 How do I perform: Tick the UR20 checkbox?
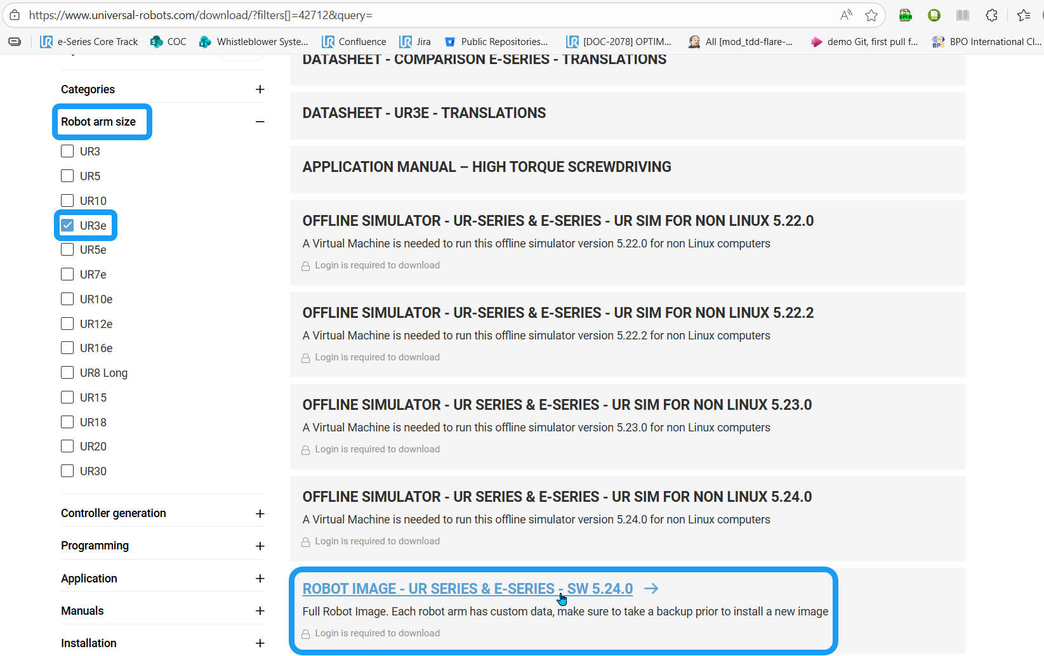point(68,447)
